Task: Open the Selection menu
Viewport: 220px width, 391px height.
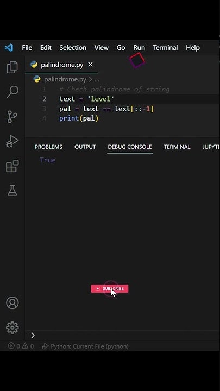Action: (73, 48)
